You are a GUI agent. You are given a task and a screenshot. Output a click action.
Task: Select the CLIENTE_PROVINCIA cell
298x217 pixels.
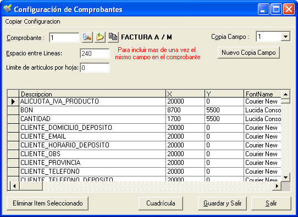(92, 163)
